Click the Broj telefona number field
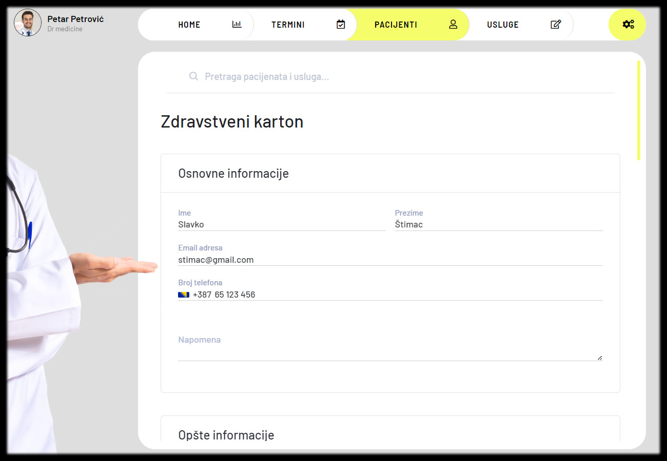The height and width of the screenshot is (461, 667). (395, 295)
